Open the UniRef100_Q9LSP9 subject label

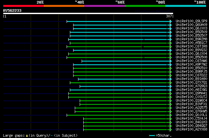(x=191, y=21)
